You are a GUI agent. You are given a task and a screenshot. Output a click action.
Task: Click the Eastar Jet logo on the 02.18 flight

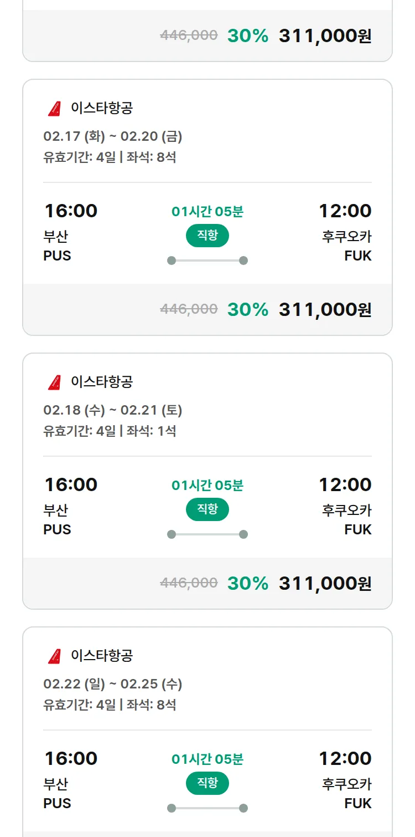tap(54, 382)
